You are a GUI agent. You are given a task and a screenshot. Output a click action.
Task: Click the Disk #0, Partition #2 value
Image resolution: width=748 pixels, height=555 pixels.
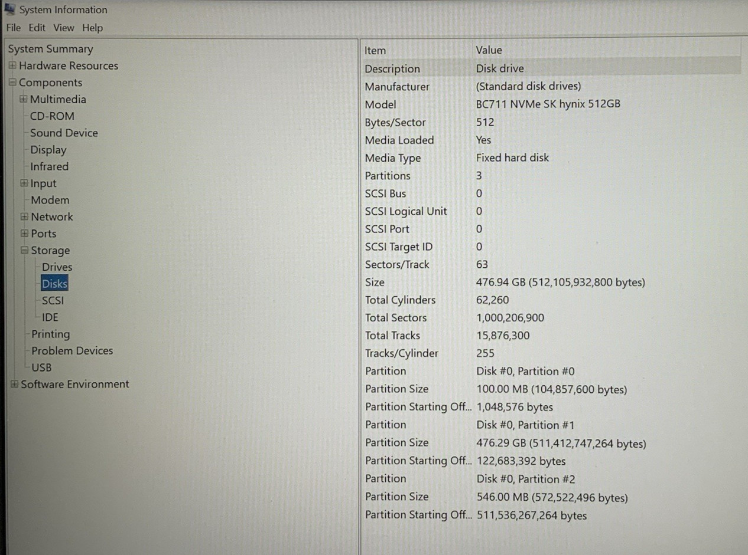526,480
